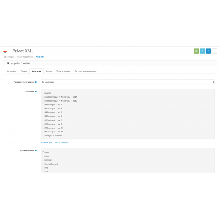
Task: Check the HTC manufacturer checkbox
Action: (43, 168)
